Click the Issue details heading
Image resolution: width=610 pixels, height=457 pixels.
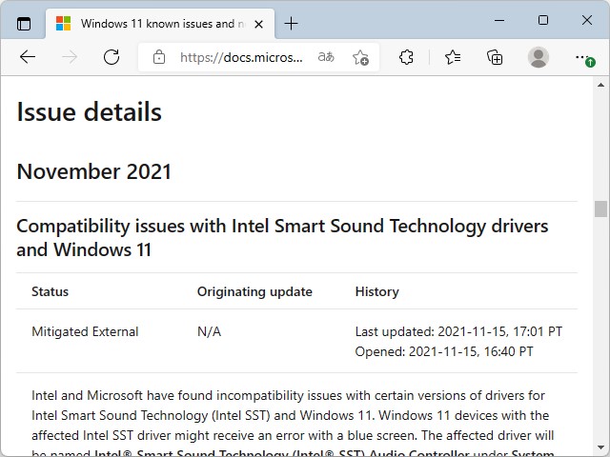pyautogui.click(x=89, y=112)
